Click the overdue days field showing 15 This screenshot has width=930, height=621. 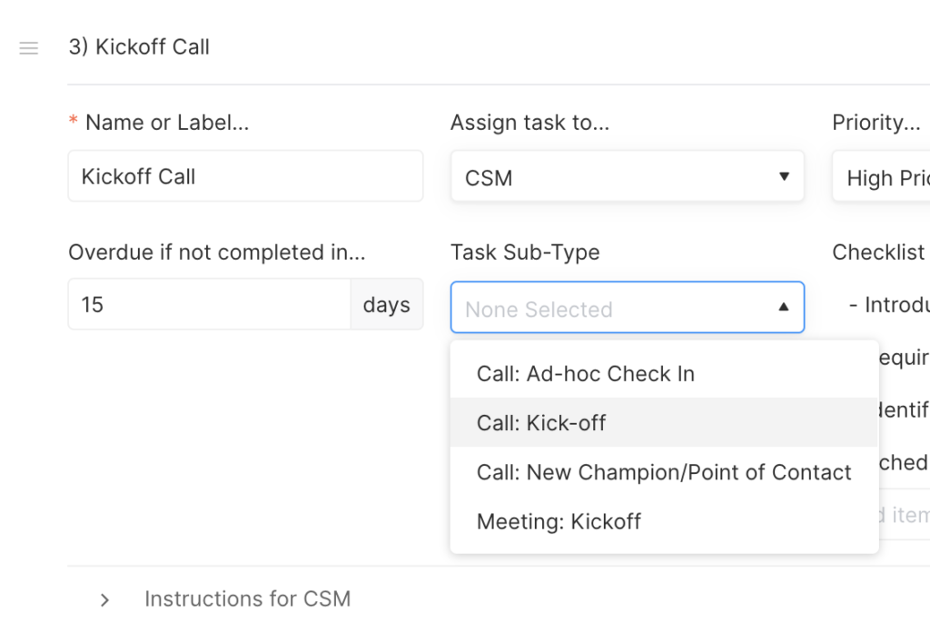(210, 304)
